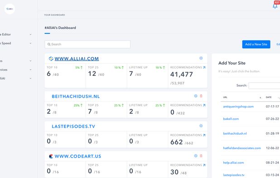Expand the sidebar chevron below Speed

(x=30, y=61)
